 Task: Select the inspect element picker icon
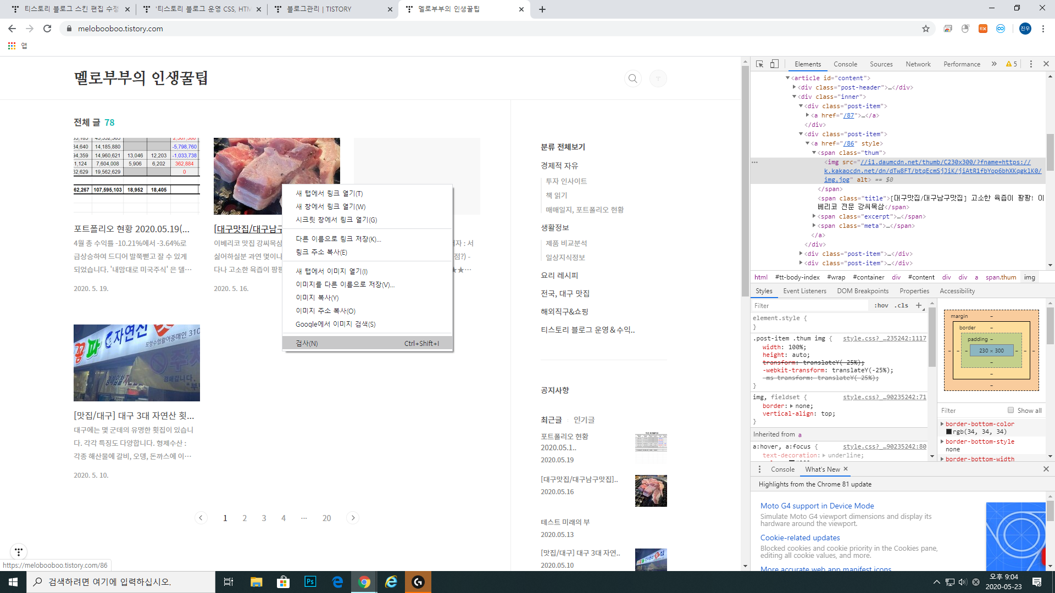pyautogui.click(x=759, y=64)
